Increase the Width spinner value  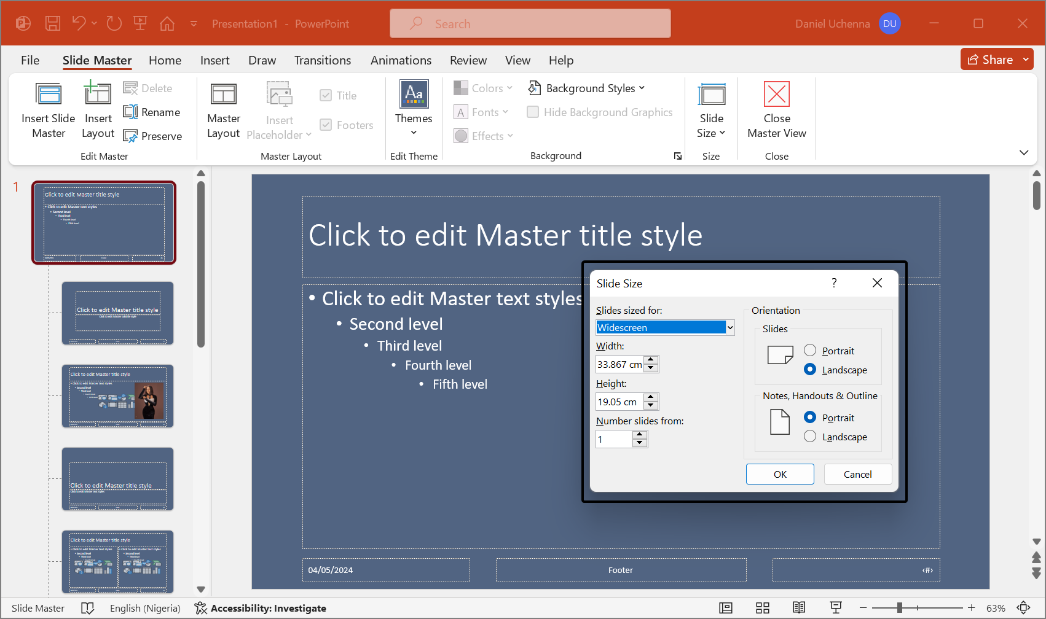(651, 360)
